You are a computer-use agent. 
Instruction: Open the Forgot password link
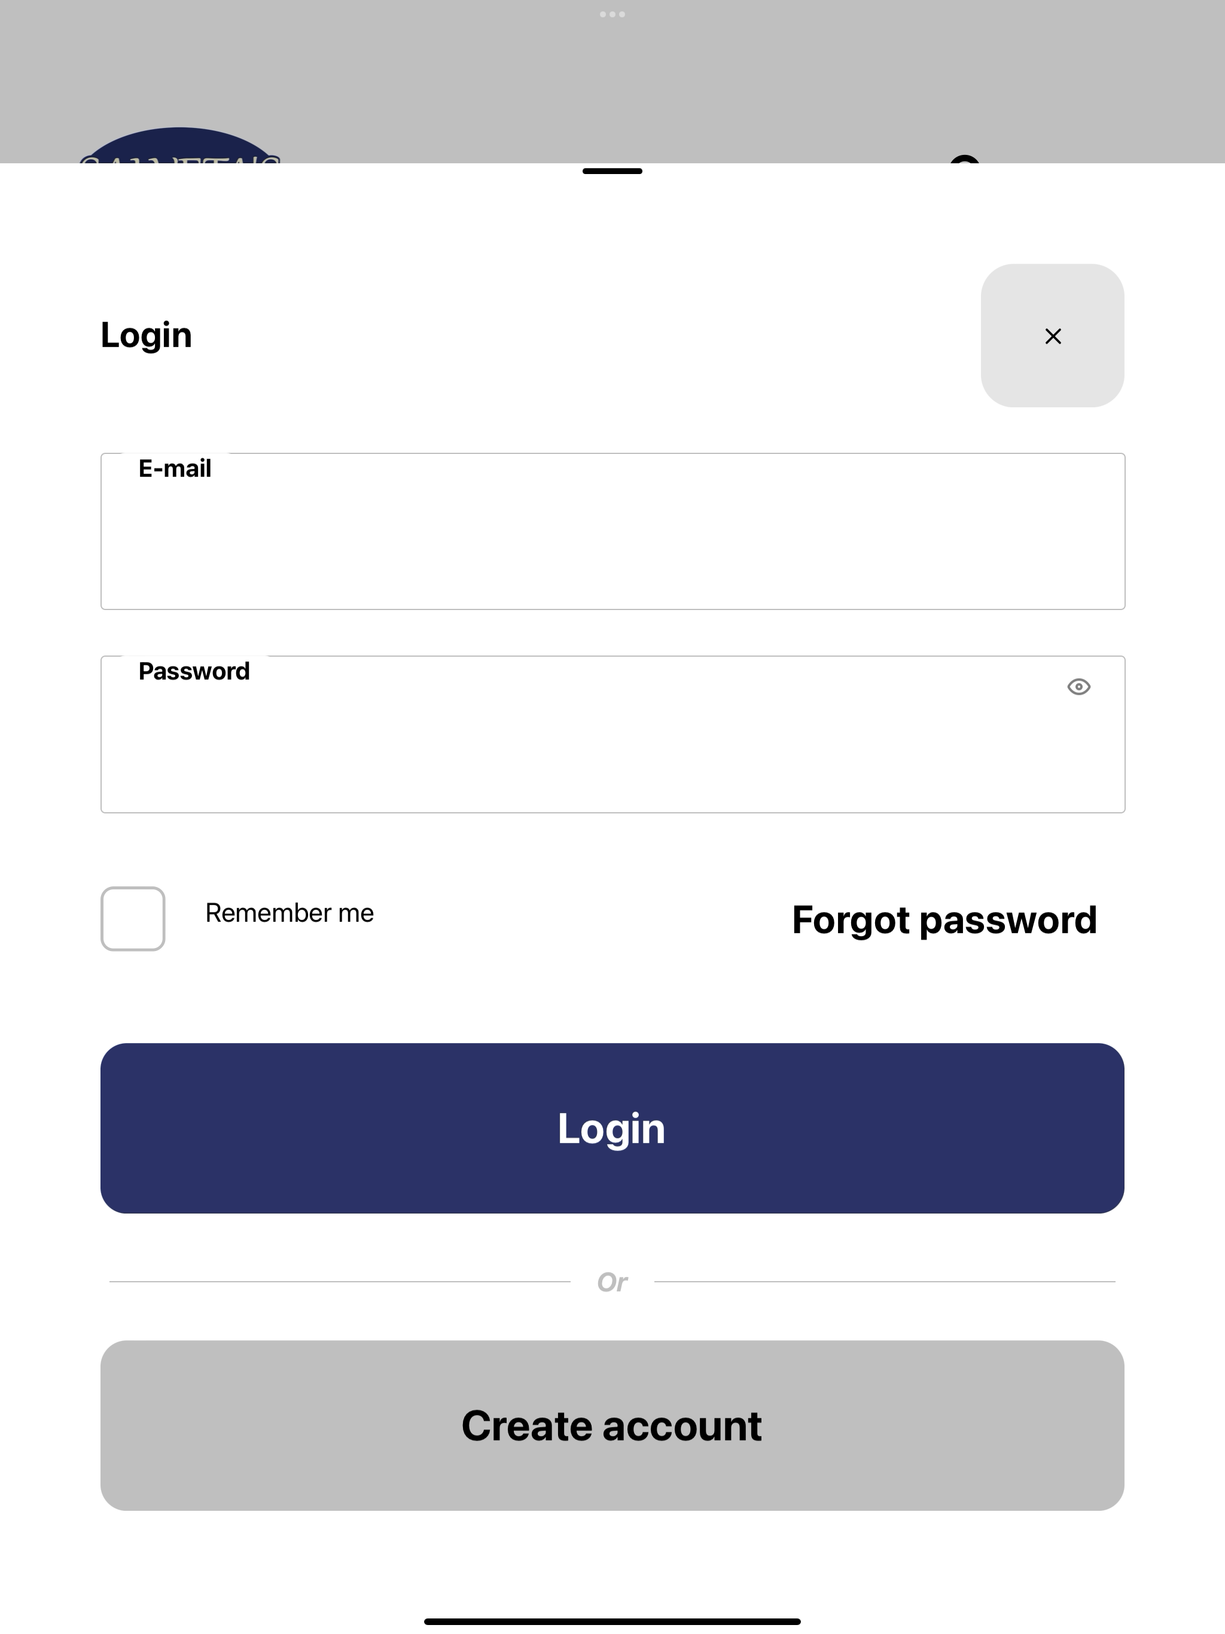click(944, 920)
